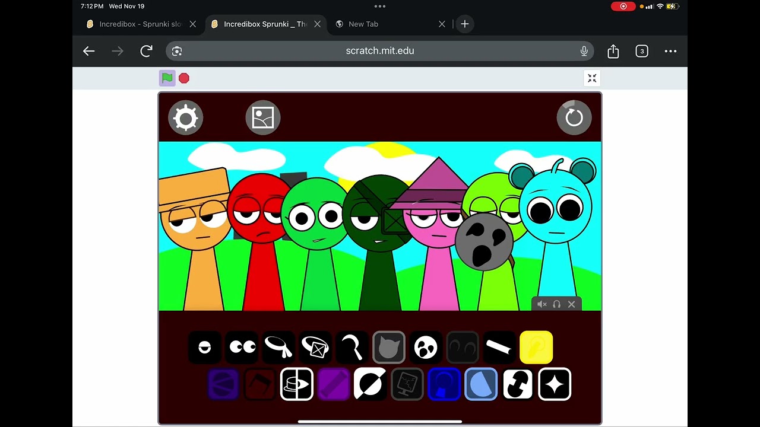Pick the ring with crossed box icon

(315, 347)
